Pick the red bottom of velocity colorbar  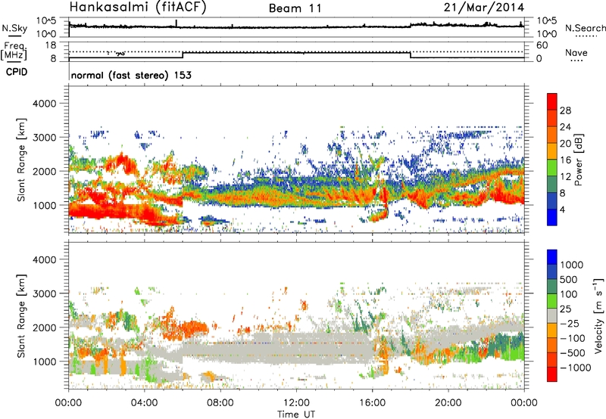click(552, 374)
